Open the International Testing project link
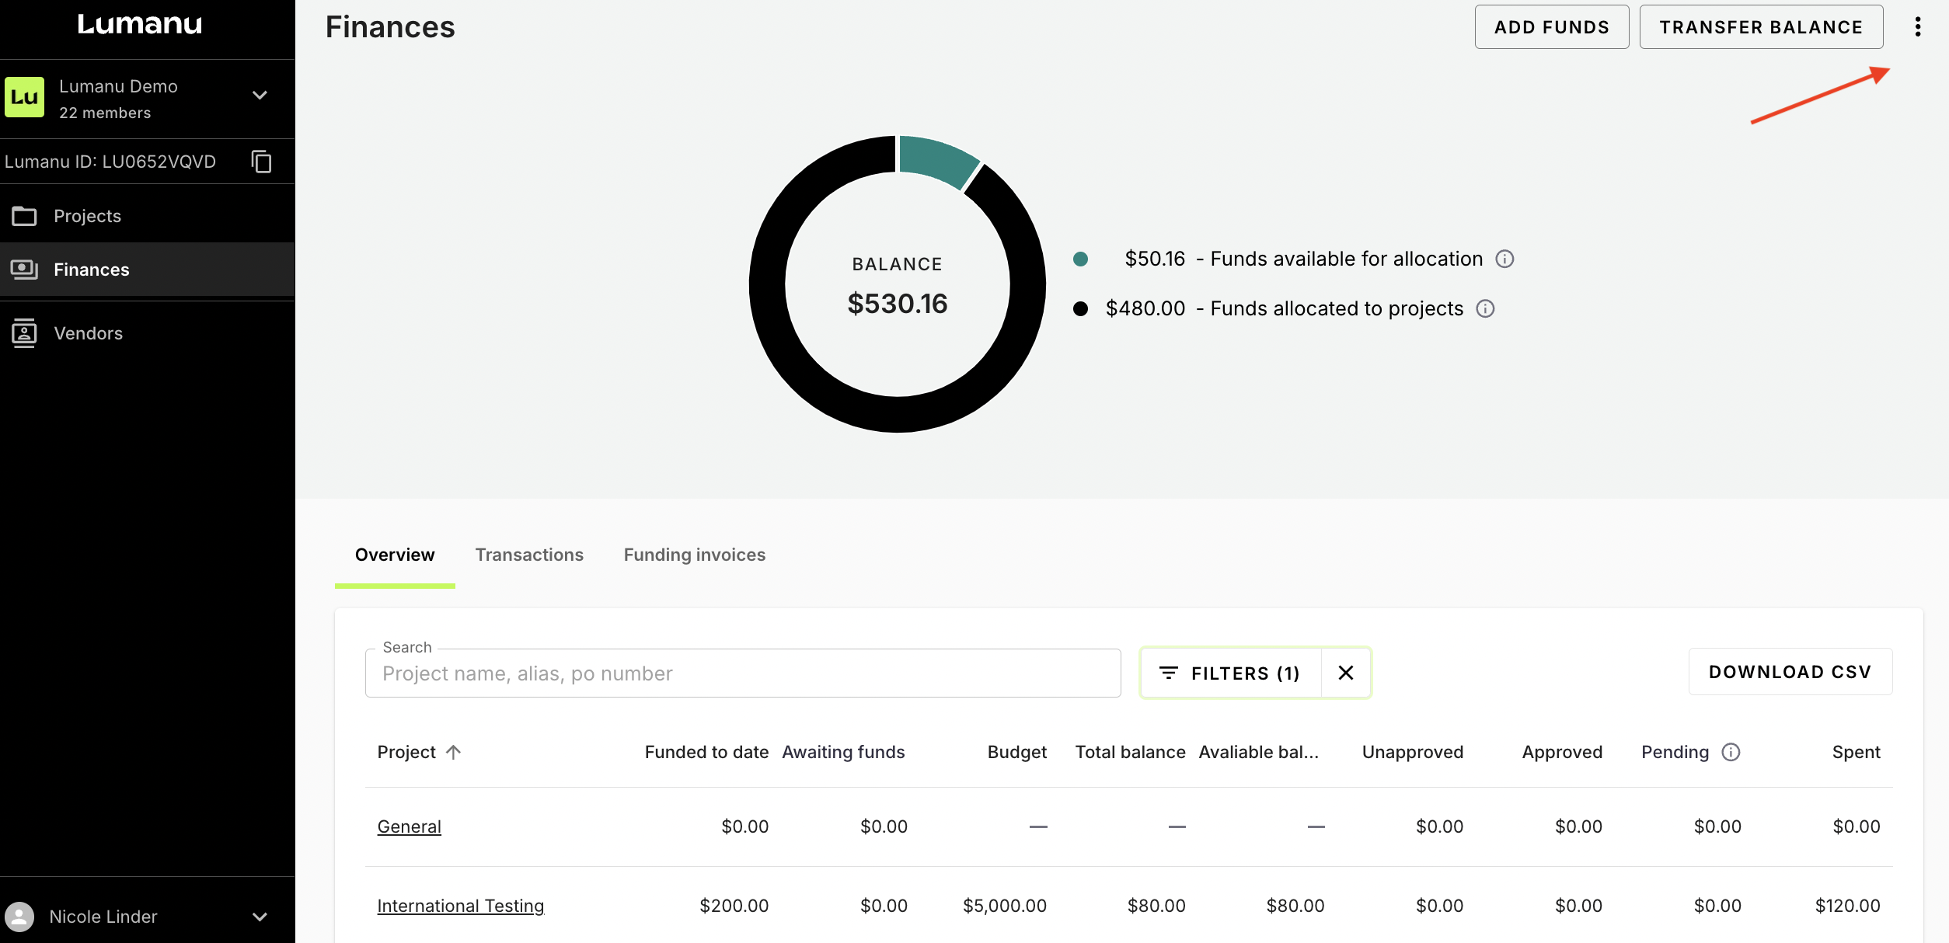The height and width of the screenshot is (943, 1949). tap(460, 906)
